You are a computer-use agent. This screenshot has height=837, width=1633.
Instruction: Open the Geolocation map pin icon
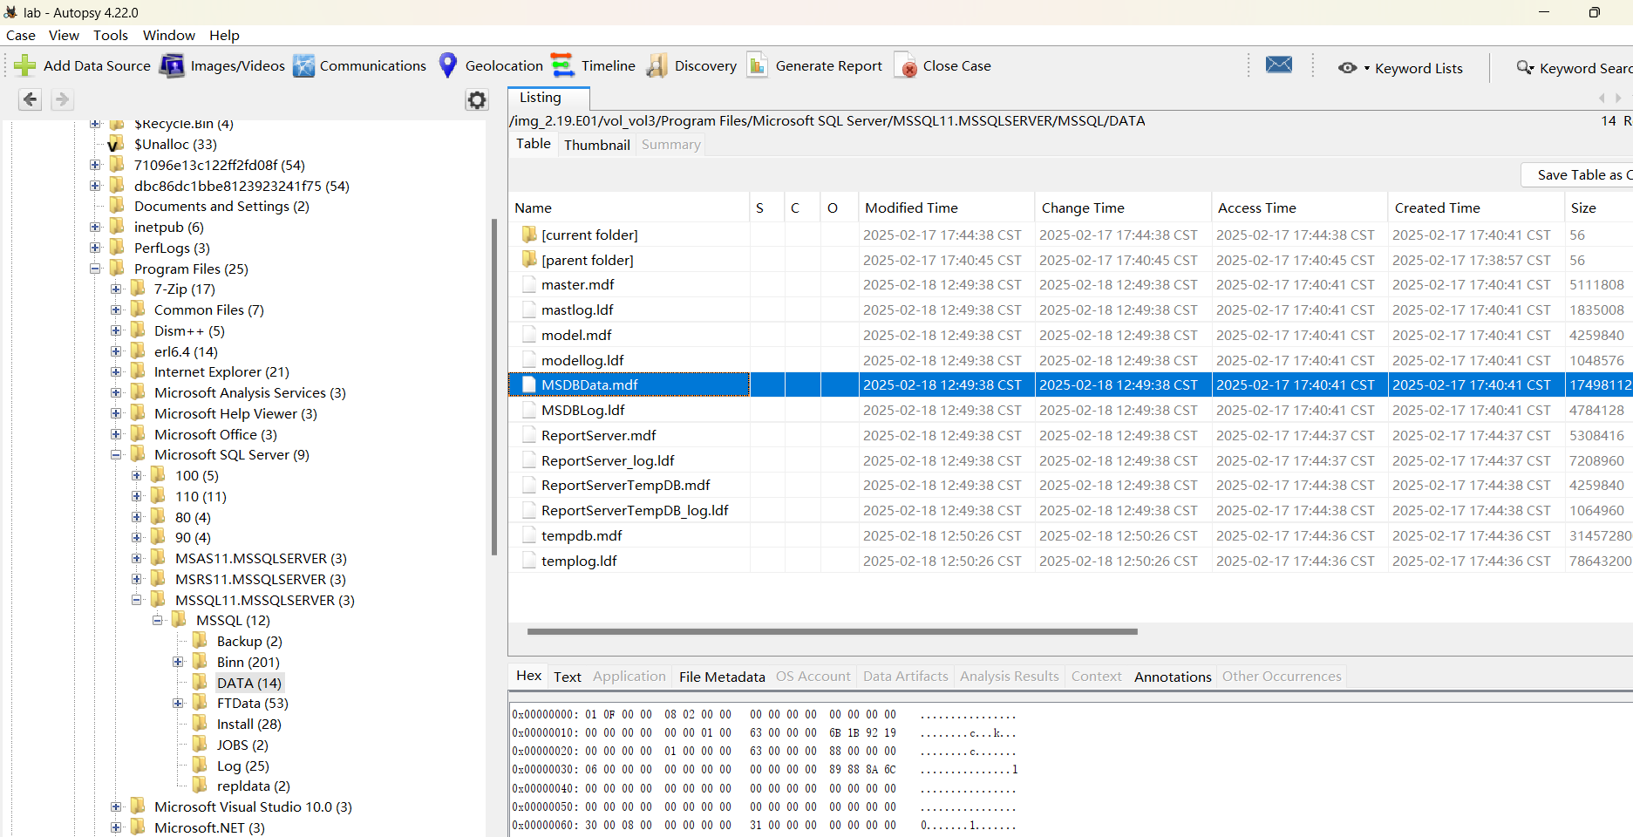[x=448, y=65]
